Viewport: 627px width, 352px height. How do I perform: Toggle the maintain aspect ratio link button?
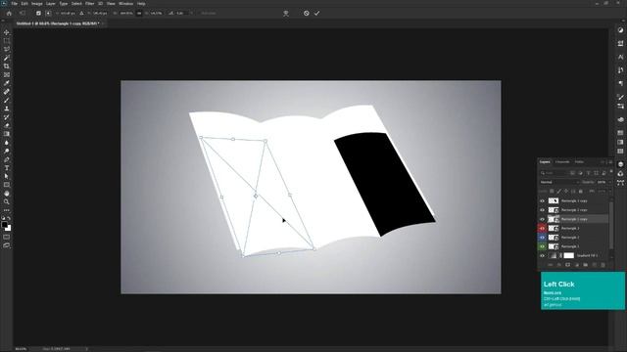click(x=139, y=13)
